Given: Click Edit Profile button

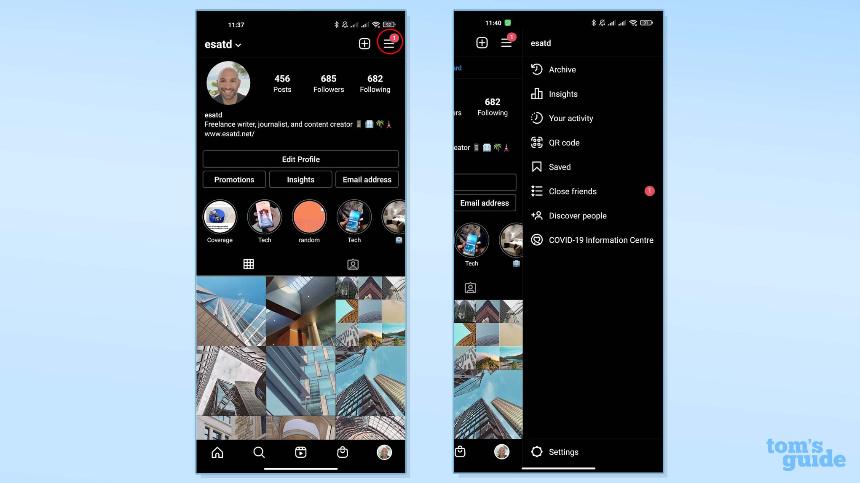Looking at the screenshot, I should point(301,159).
